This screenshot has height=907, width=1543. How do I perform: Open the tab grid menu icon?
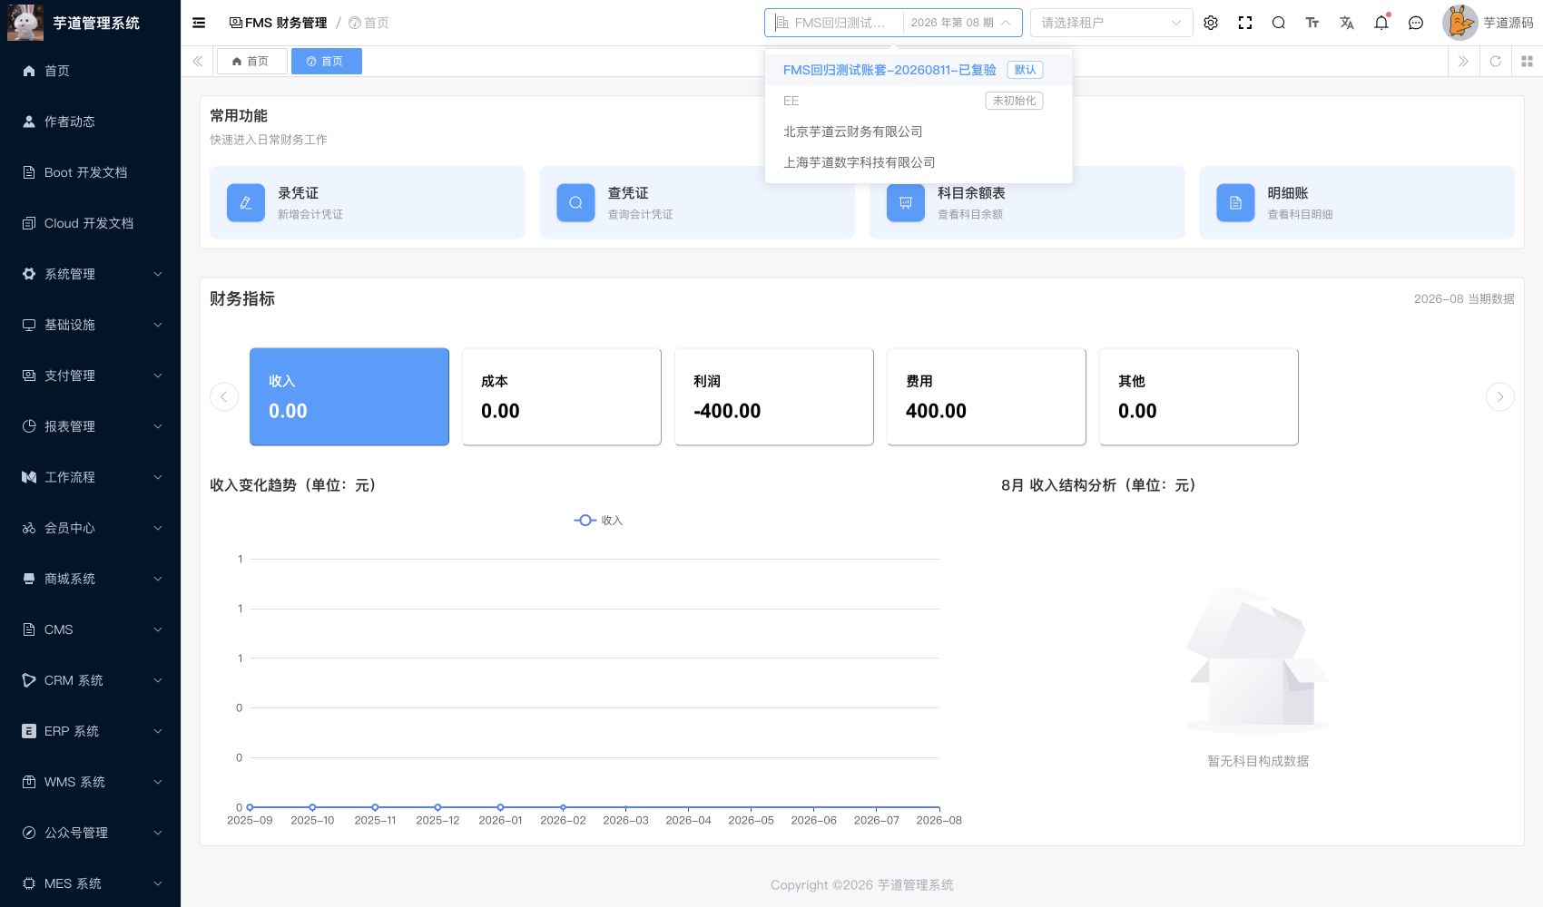click(x=1527, y=61)
